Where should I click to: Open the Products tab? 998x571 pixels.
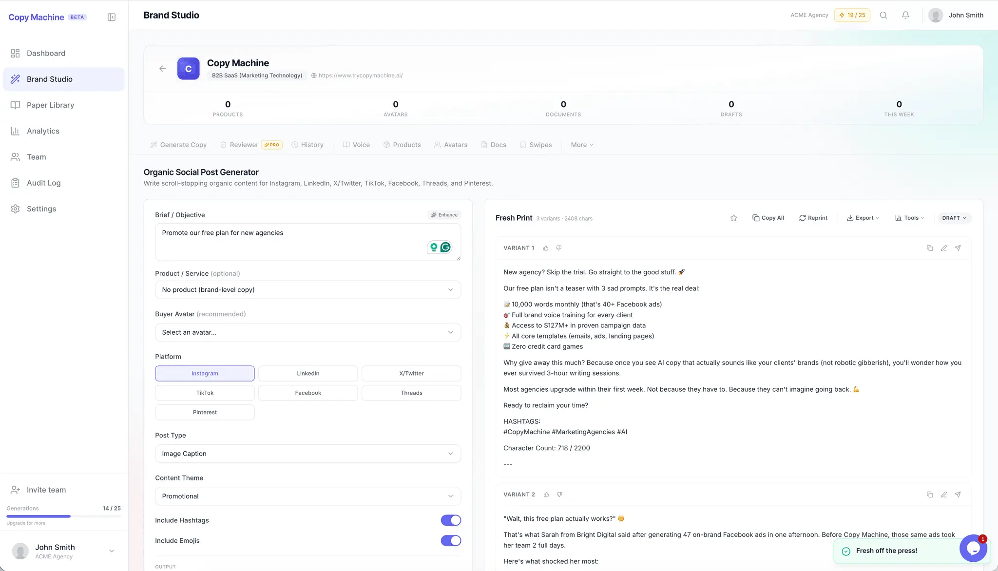tap(402, 145)
